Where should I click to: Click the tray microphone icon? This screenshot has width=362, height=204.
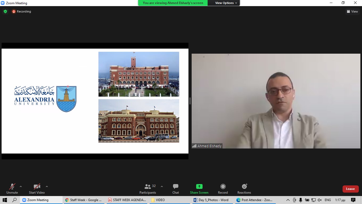[x=301, y=200]
